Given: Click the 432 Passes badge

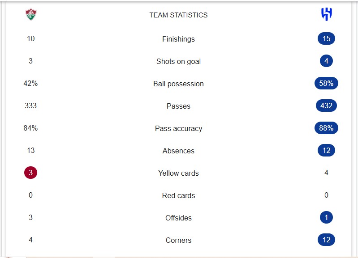Looking at the screenshot, I should pos(326,106).
